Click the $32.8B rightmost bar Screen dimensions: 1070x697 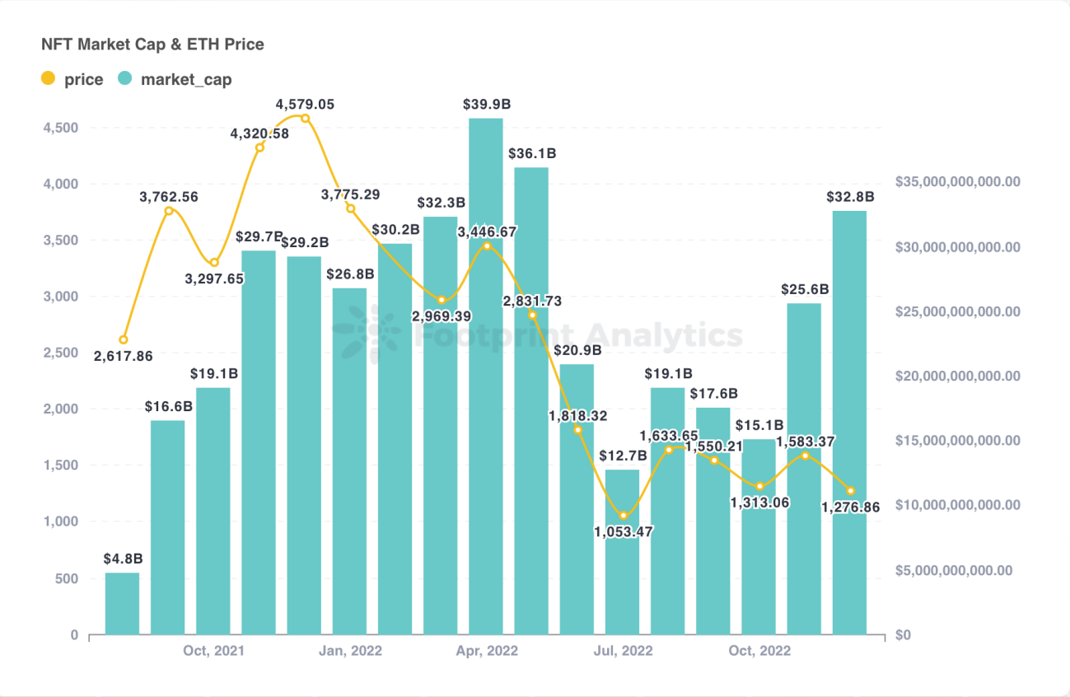tap(850, 423)
